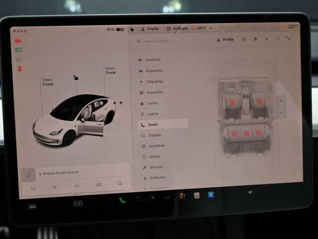The height and width of the screenshot is (239, 318).
Task: Open the media equalizer settings icon
Action: point(98,185)
